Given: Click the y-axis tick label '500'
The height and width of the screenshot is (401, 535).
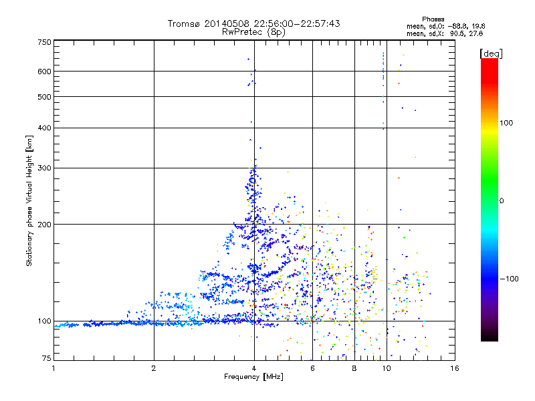Looking at the screenshot, I should (x=44, y=97).
